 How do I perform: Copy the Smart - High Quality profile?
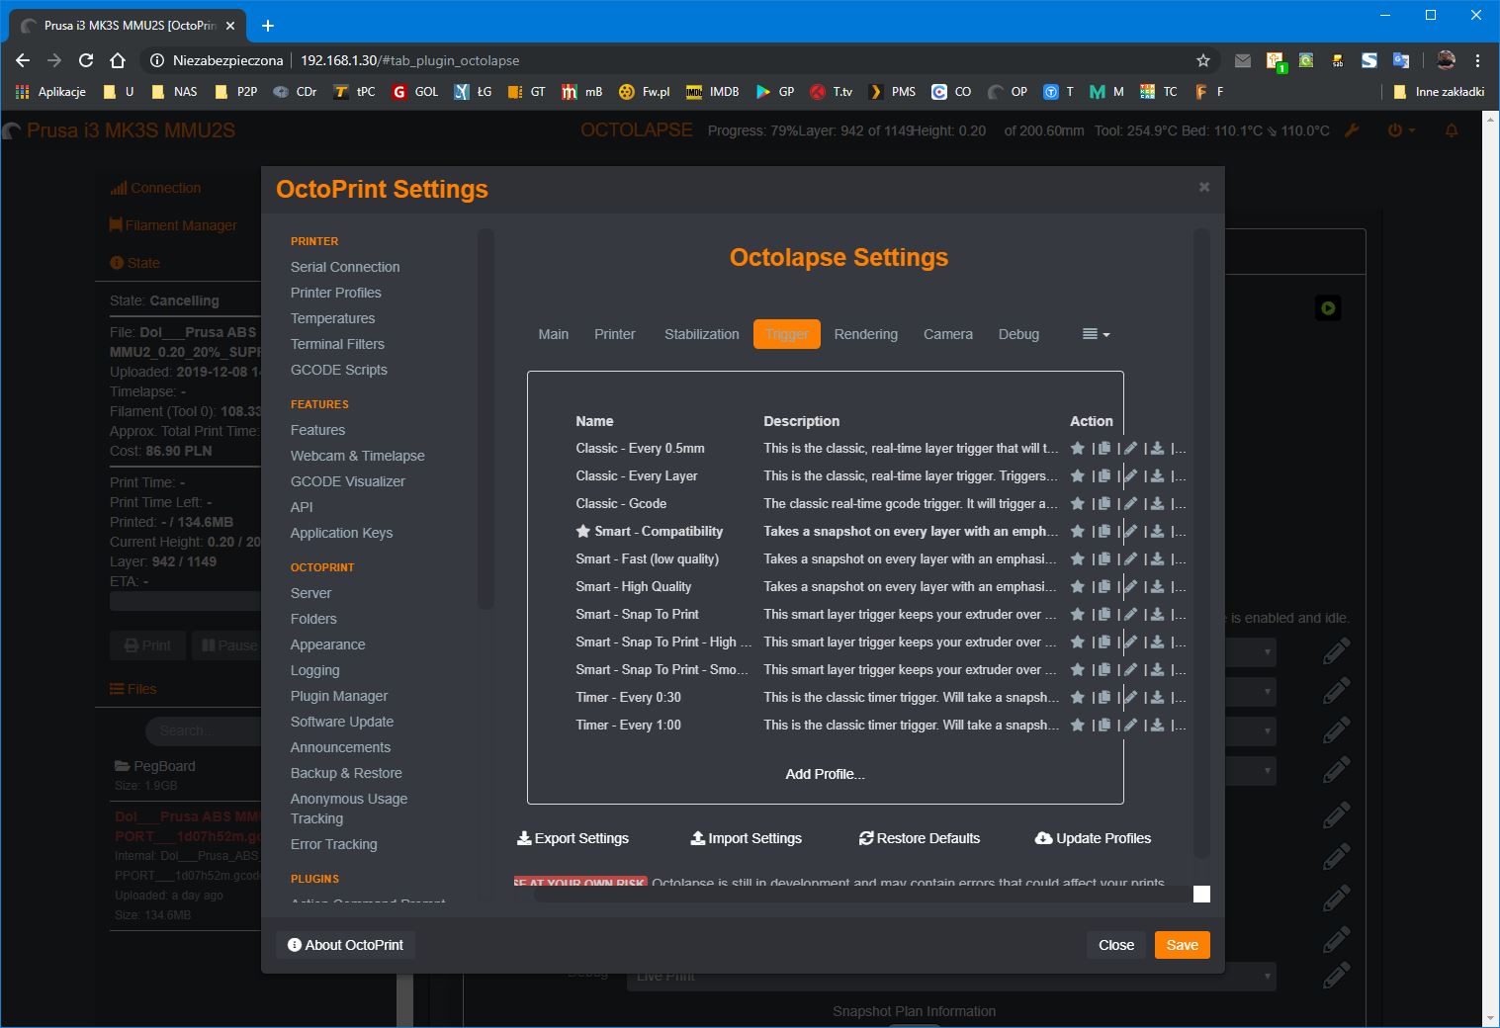(1104, 586)
